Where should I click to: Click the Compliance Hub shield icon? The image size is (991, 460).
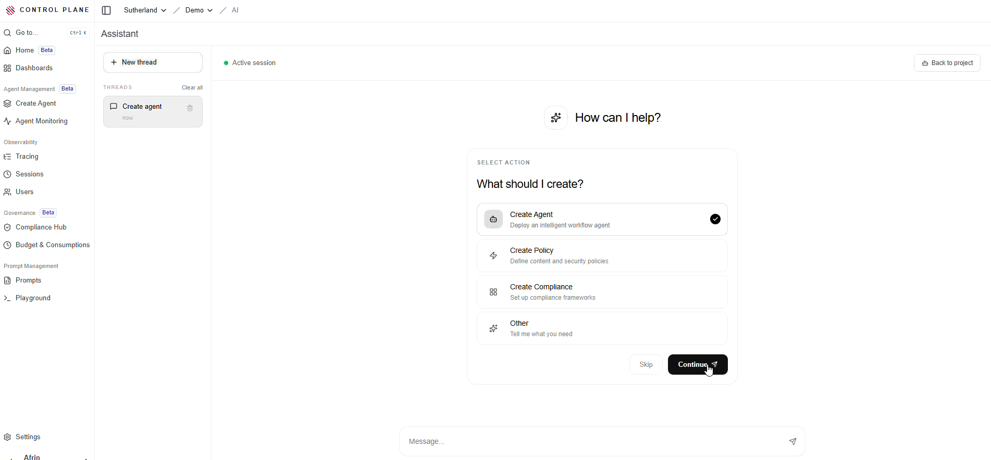(7, 227)
